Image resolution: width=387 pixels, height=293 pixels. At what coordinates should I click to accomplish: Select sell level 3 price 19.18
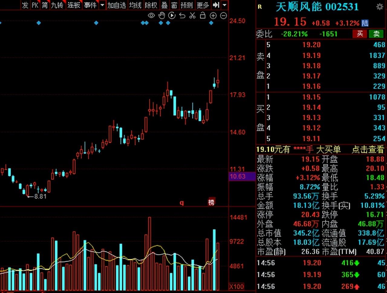point(311,66)
